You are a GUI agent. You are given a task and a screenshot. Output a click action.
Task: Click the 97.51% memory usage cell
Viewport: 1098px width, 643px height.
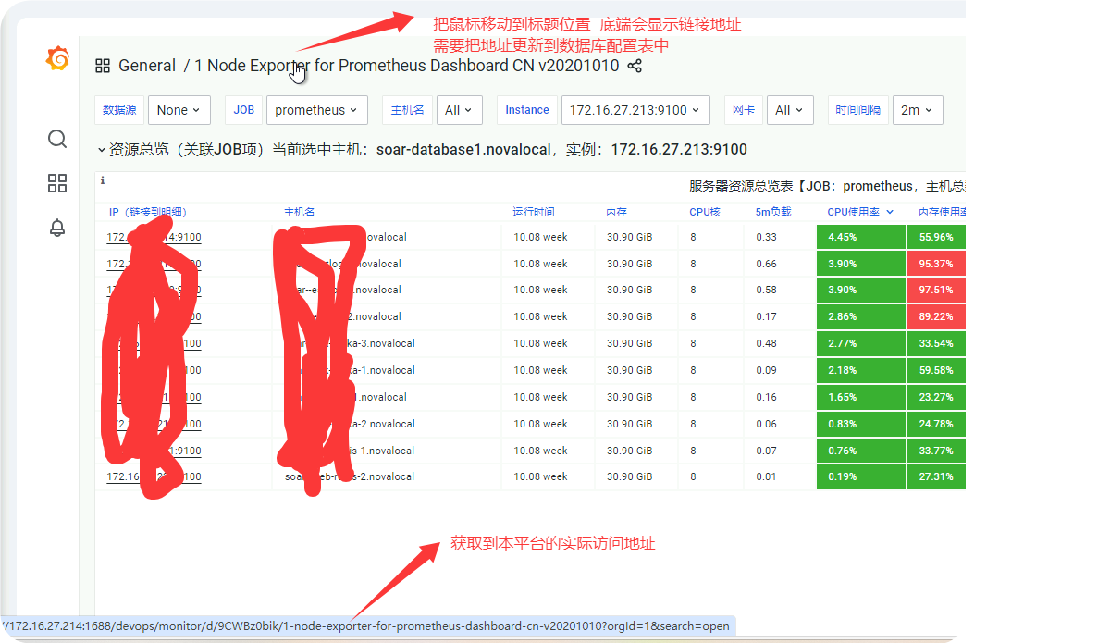tap(936, 290)
